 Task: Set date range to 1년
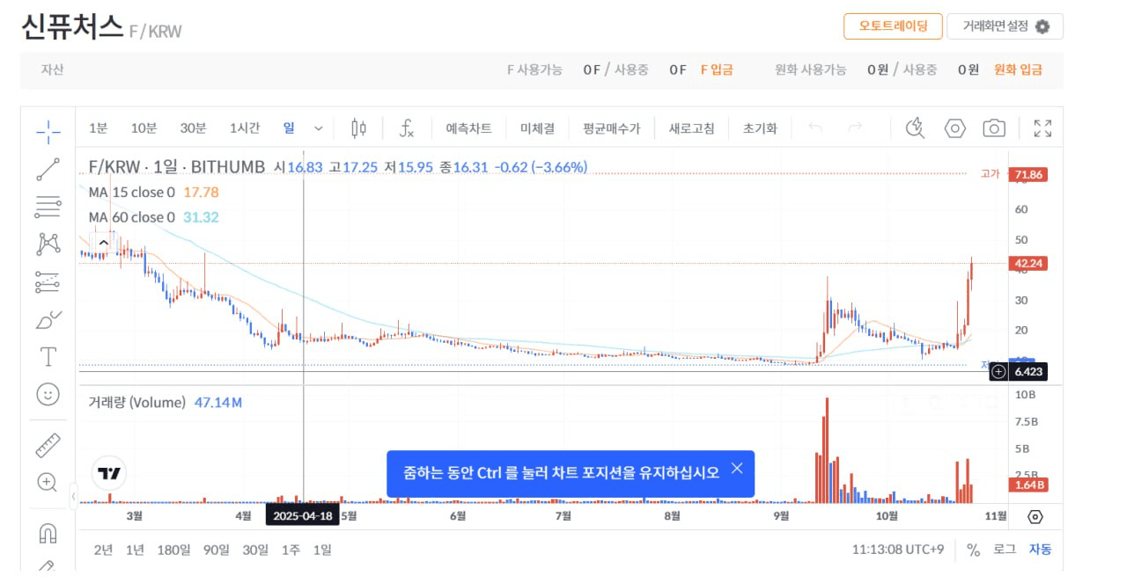tap(135, 550)
